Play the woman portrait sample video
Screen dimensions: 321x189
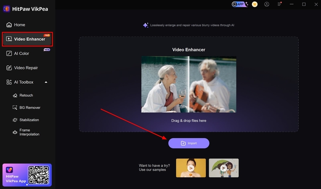tap(191, 168)
